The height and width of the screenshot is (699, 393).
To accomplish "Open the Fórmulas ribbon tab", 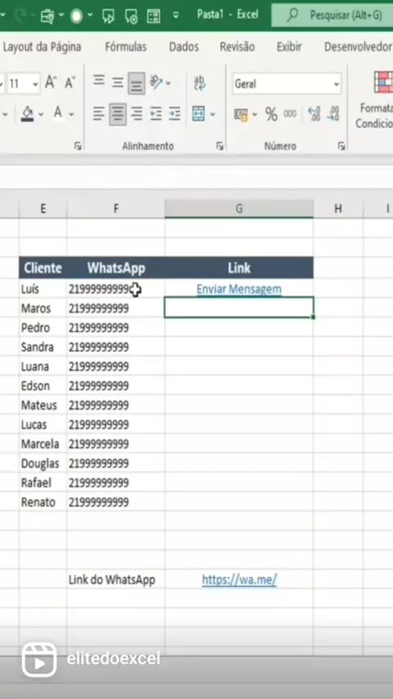I will (x=126, y=47).
